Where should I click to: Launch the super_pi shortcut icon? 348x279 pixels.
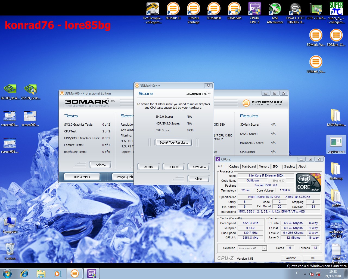point(336,13)
